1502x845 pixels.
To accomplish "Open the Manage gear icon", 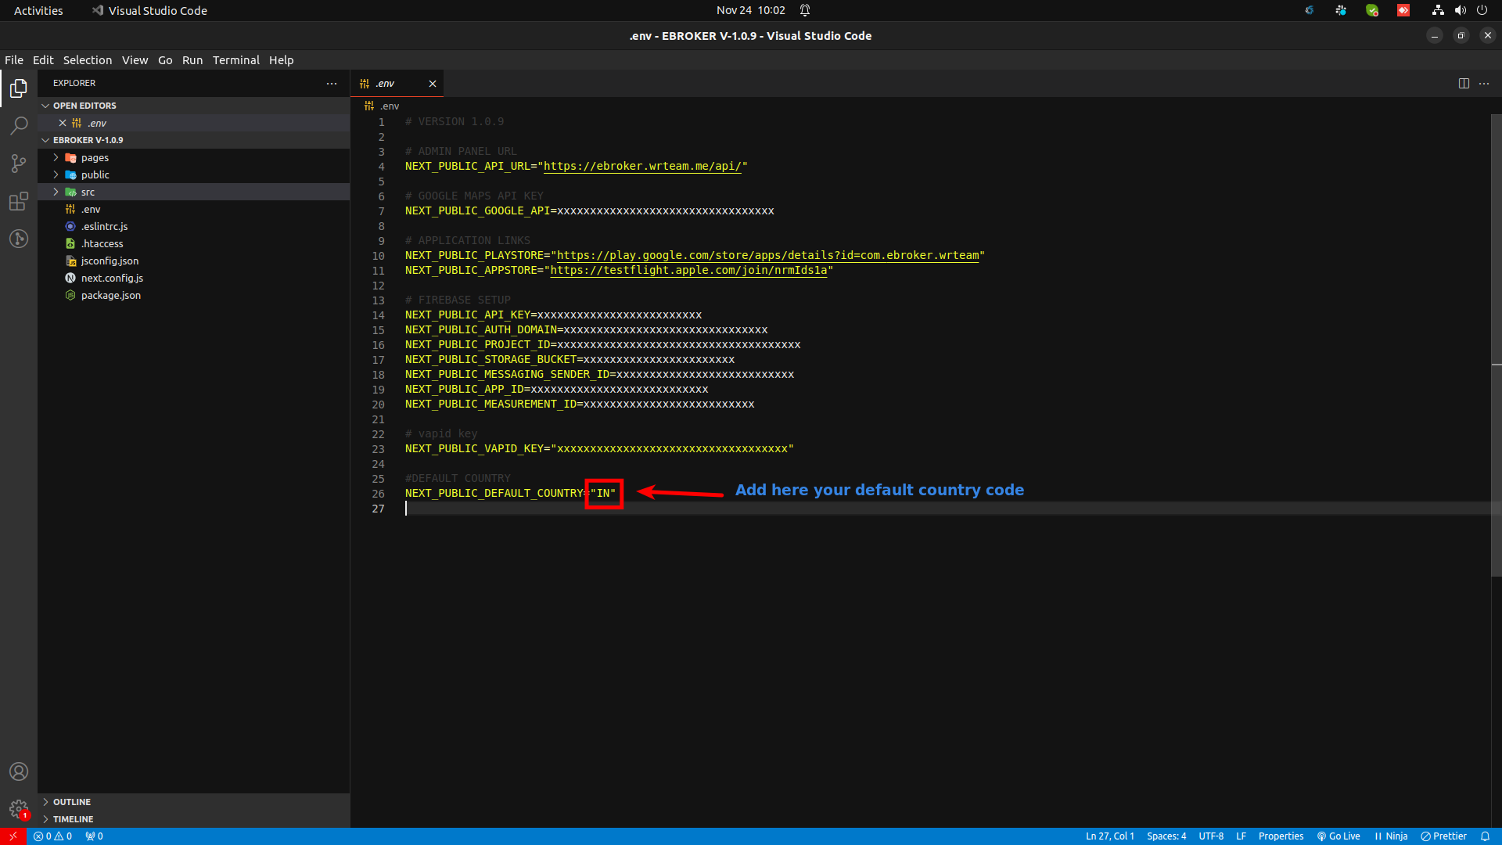I will (x=19, y=809).
